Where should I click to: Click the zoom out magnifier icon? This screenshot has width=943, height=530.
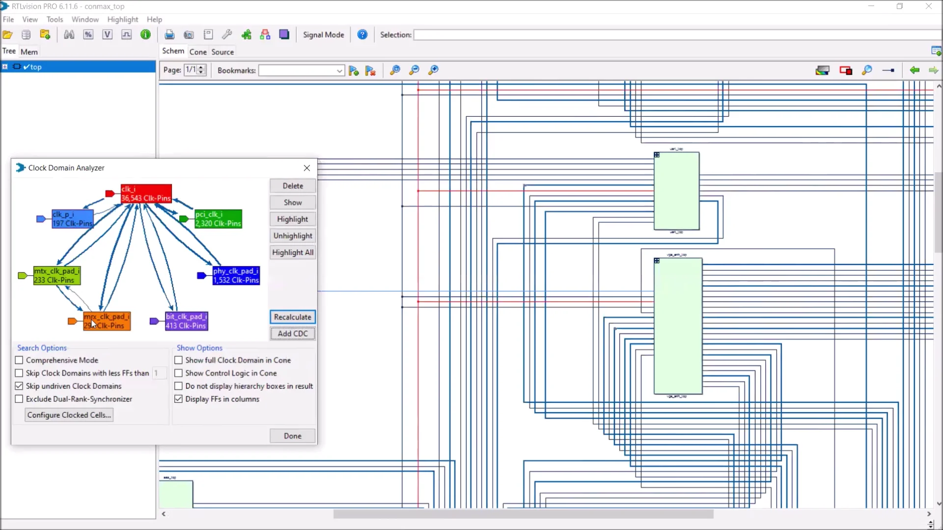click(414, 70)
